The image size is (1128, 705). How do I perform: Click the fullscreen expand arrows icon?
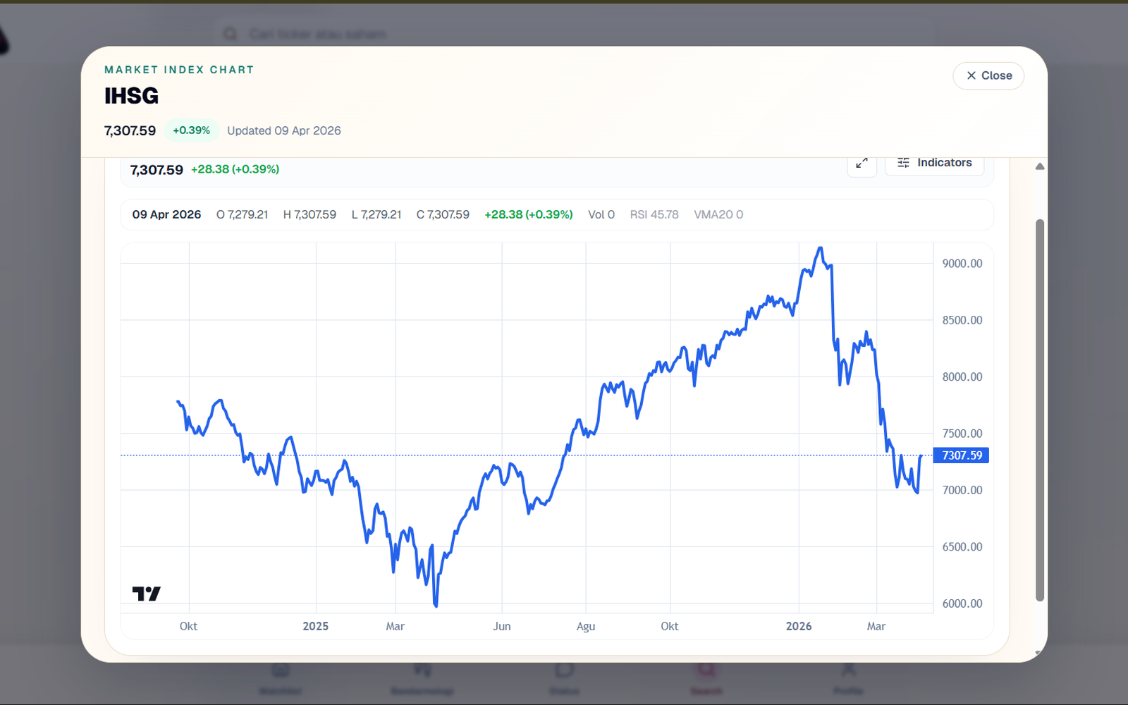pyautogui.click(x=862, y=163)
